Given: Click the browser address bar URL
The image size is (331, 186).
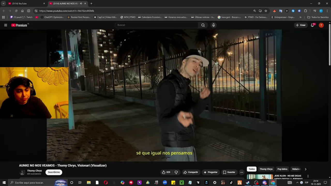Looking at the screenshot, I should click(67, 11).
